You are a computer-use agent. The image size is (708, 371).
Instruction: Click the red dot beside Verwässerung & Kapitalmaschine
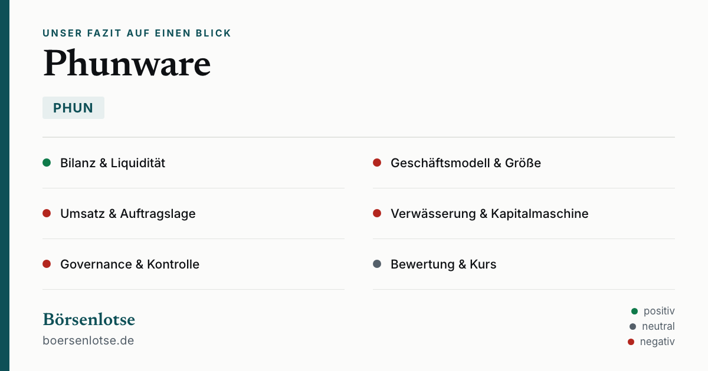point(377,213)
